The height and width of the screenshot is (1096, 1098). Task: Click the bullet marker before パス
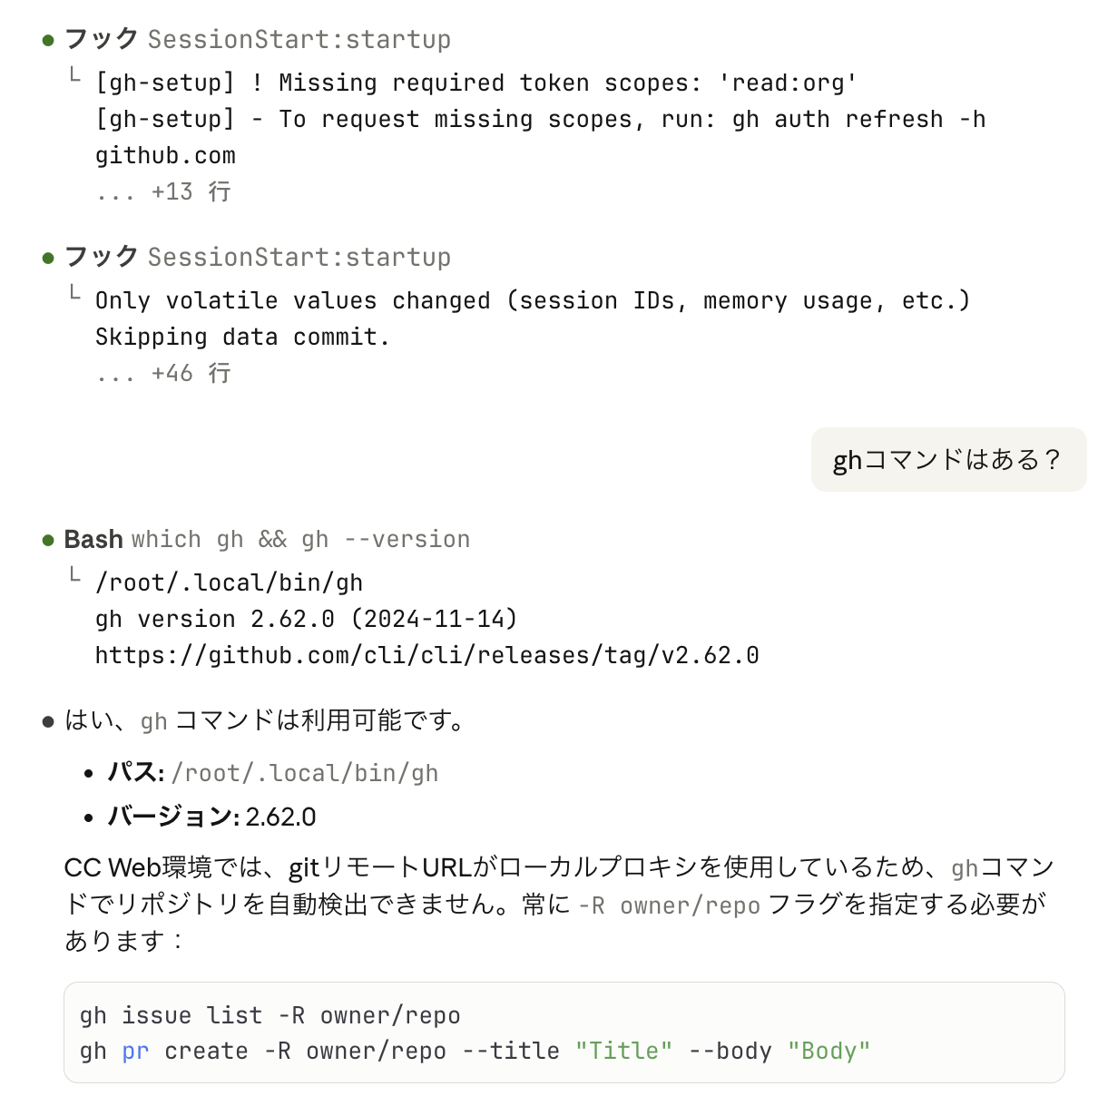(88, 774)
